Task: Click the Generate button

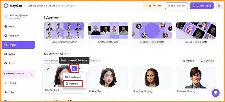Action: [x=207, y=61]
